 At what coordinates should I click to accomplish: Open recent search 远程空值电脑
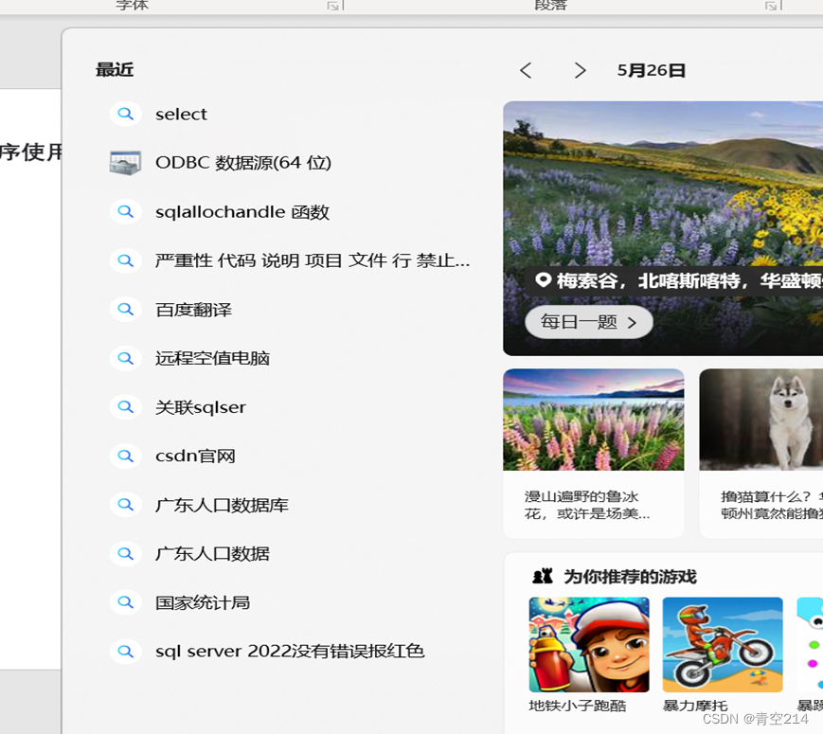pos(212,359)
